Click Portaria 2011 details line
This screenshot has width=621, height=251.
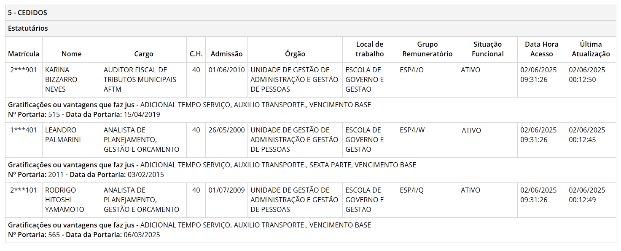[x=86, y=174]
